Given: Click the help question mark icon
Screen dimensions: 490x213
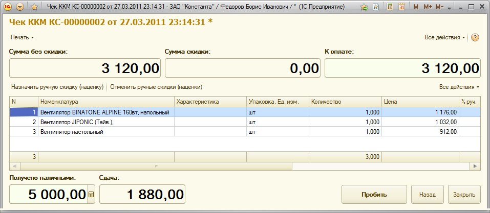Looking at the screenshot, I should 475,37.
